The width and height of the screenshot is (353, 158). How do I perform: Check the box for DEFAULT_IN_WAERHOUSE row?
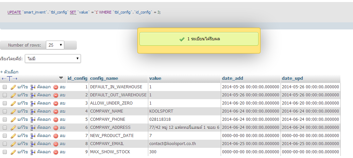click(5, 87)
